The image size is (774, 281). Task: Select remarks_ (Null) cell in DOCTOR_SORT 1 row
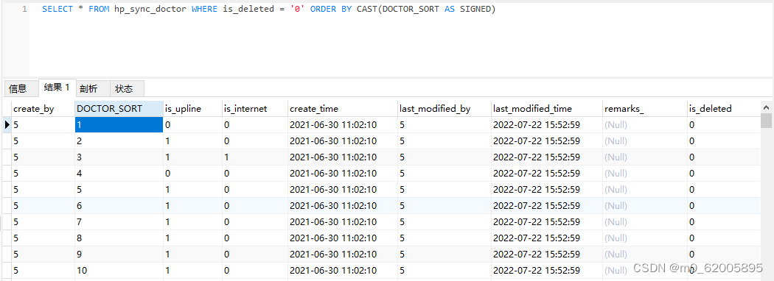pyautogui.click(x=645, y=125)
